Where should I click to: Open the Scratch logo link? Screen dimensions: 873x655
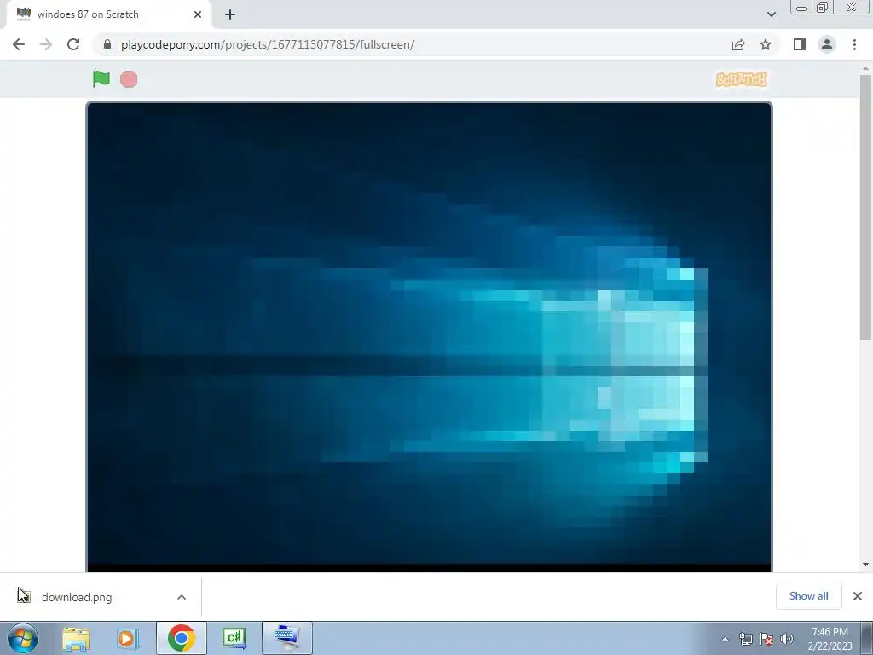click(742, 79)
